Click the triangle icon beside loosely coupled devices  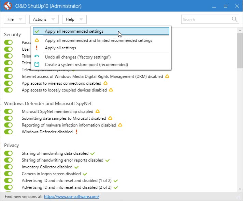click(111, 90)
